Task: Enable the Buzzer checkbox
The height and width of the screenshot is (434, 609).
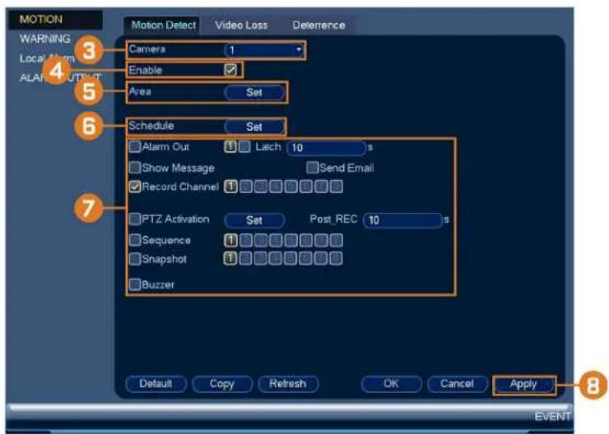Action: click(135, 284)
